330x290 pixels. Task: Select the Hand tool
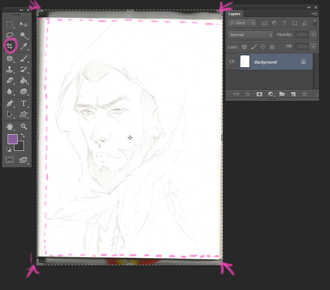[x=10, y=126]
